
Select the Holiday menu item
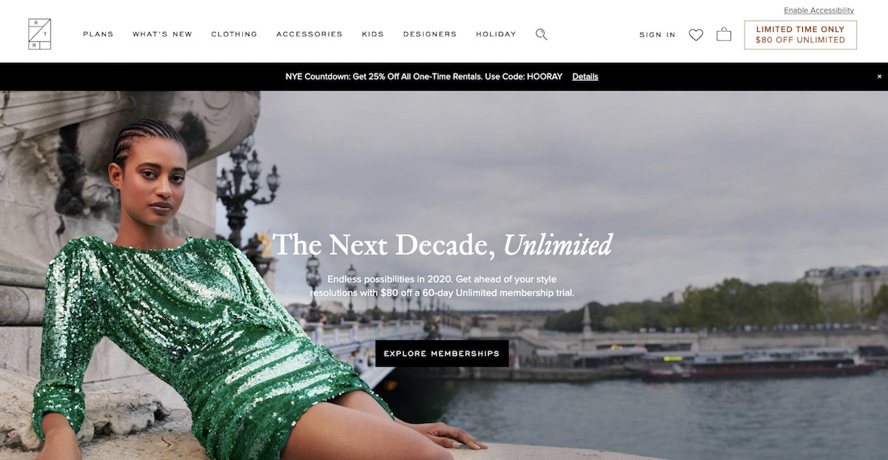coord(496,34)
